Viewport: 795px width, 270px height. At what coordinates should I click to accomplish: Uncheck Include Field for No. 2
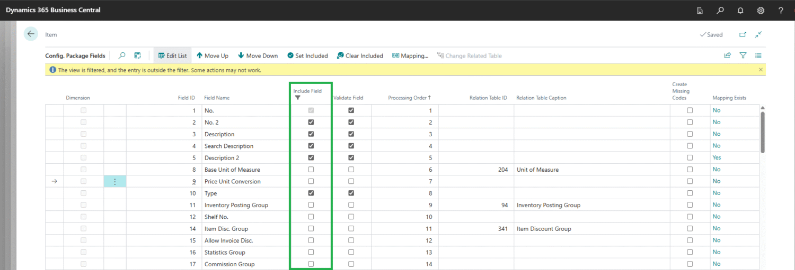click(311, 122)
